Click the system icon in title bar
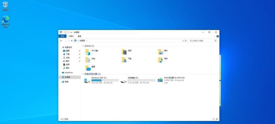This screenshot has height=124, width=275. (61, 32)
